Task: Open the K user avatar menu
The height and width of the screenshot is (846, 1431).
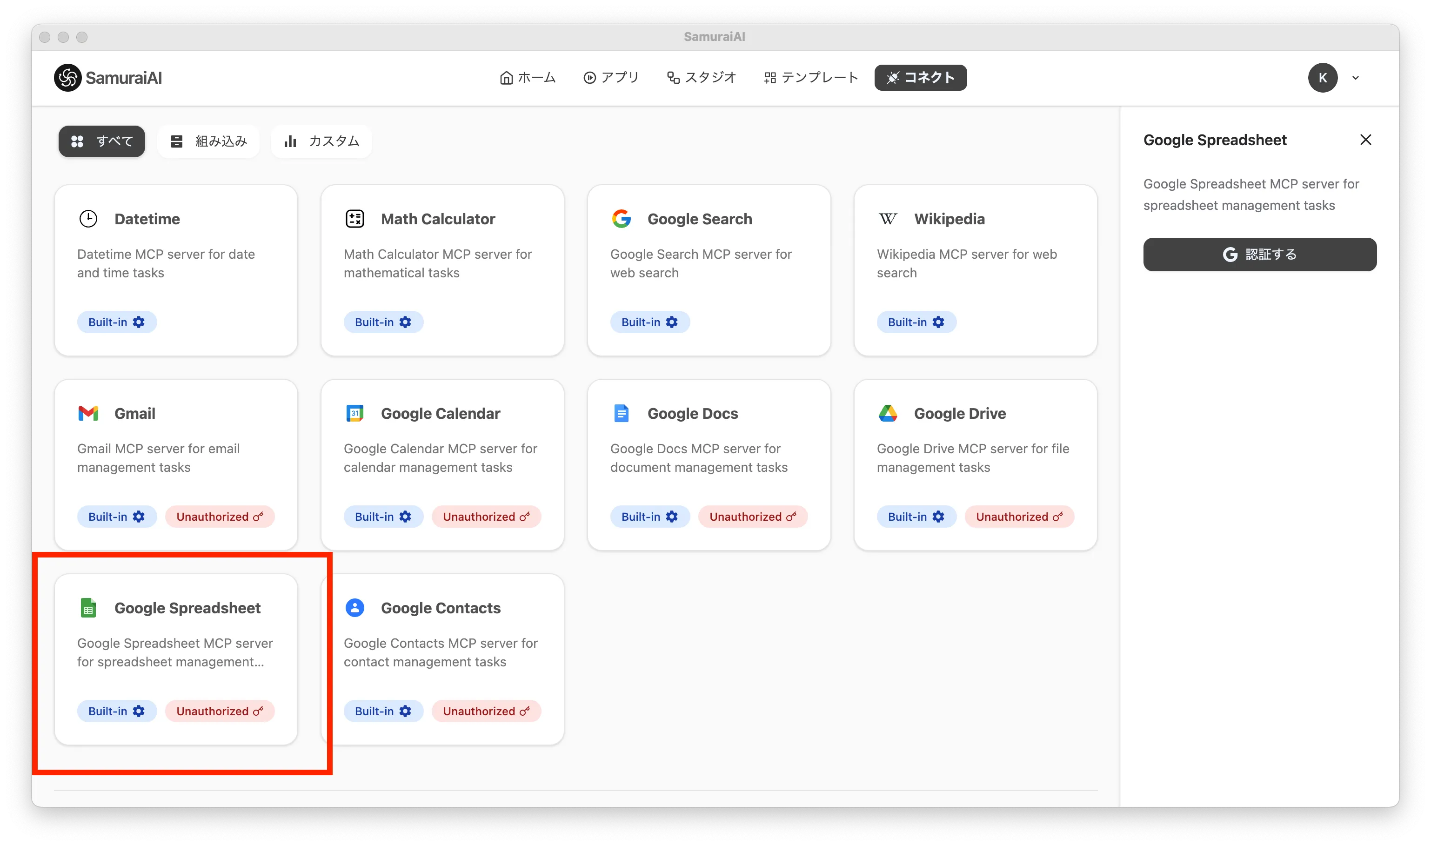Action: coord(1322,78)
